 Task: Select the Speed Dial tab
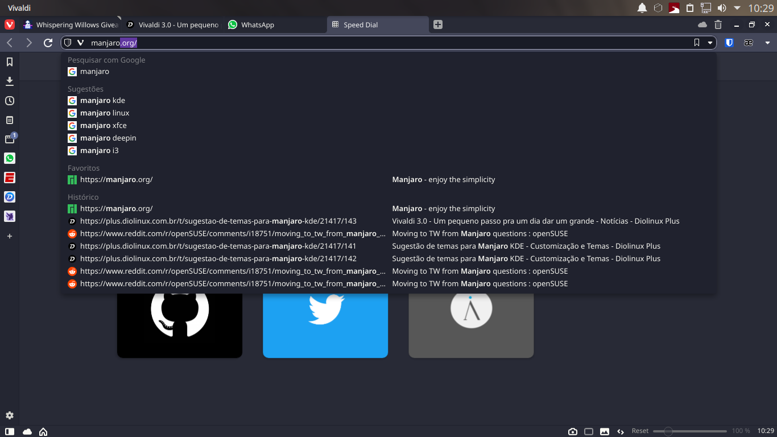[x=378, y=24]
